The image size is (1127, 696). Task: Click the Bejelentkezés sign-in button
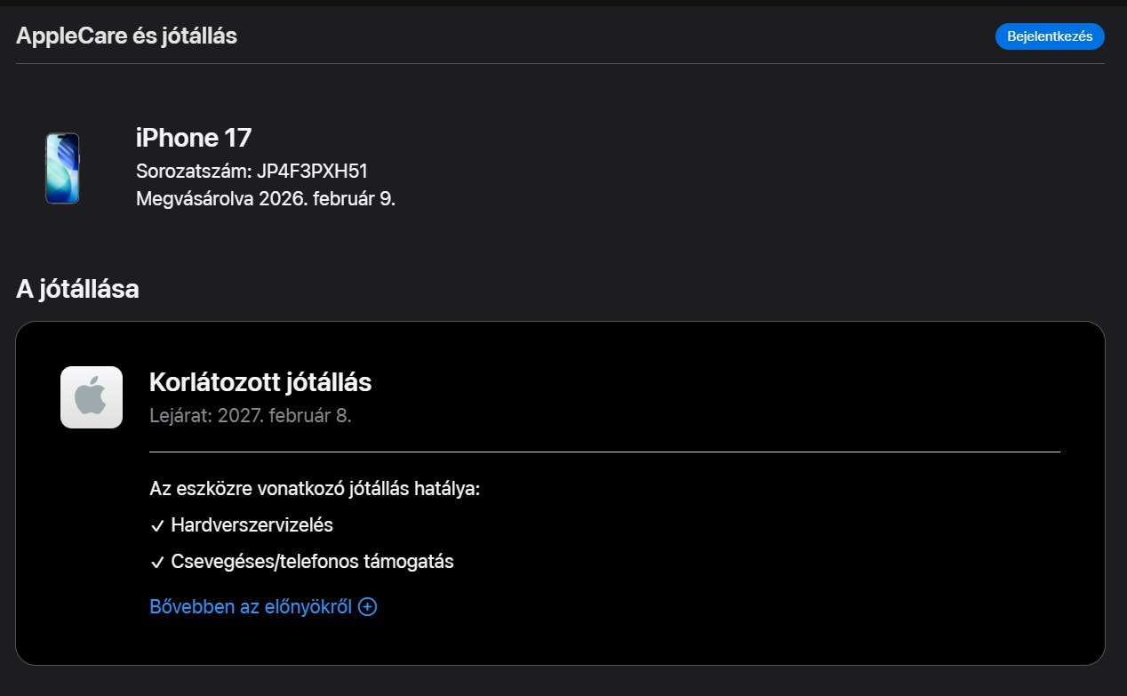pyautogui.click(x=1049, y=36)
